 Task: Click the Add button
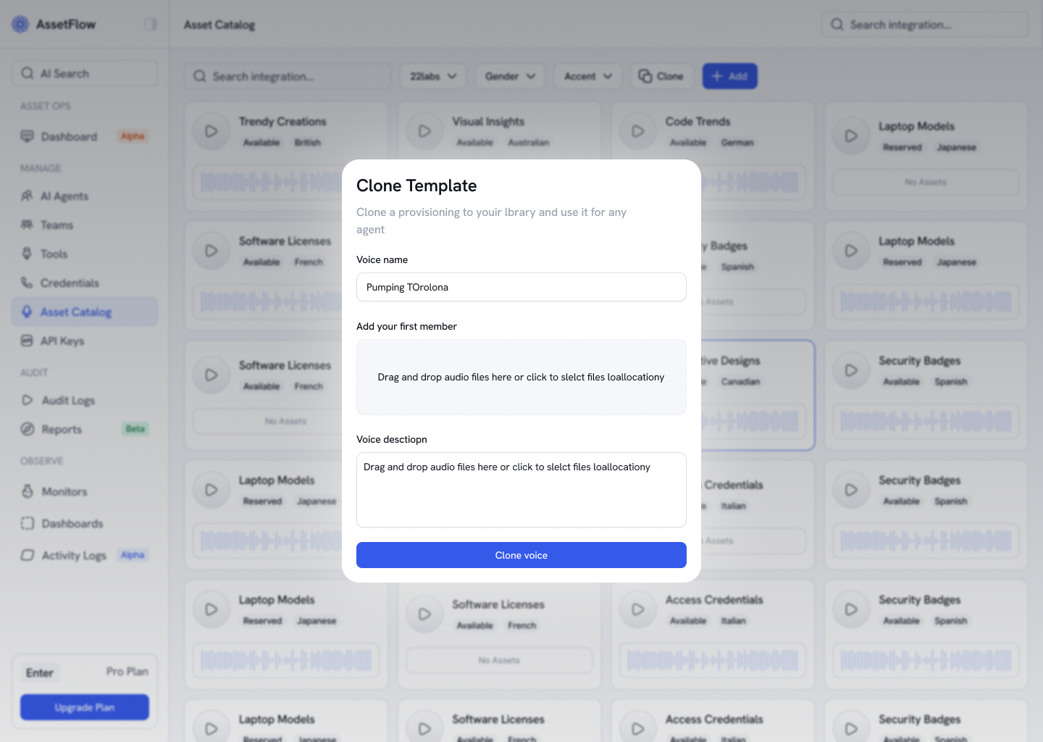tap(729, 76)
